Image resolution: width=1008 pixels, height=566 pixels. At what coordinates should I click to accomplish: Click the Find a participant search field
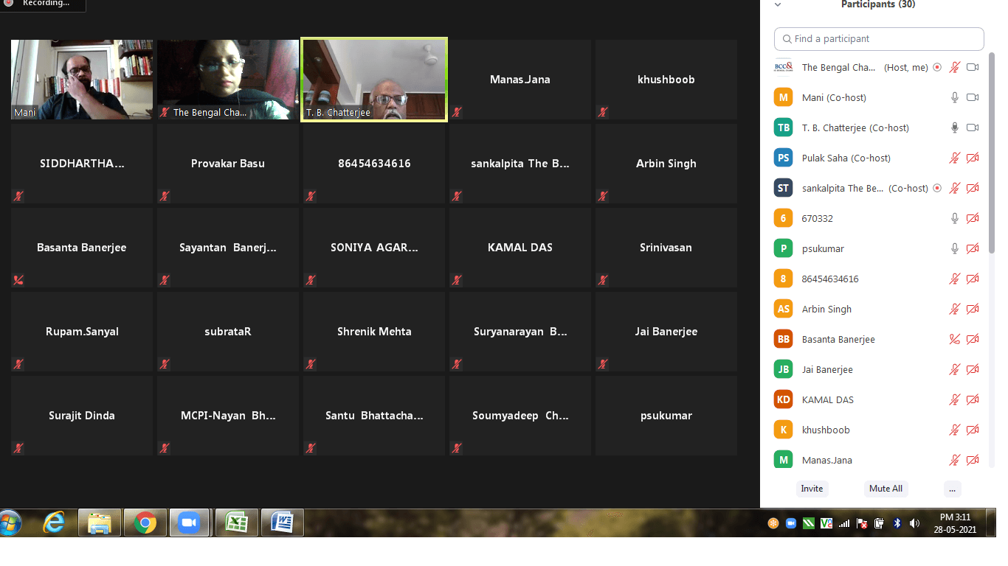tap(879, 39)
